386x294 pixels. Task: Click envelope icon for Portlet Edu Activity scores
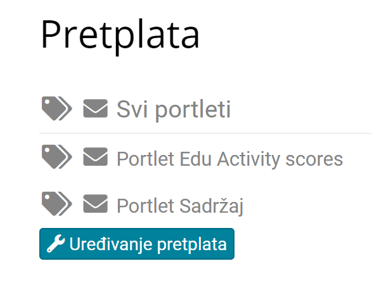[x=96, y=156]
